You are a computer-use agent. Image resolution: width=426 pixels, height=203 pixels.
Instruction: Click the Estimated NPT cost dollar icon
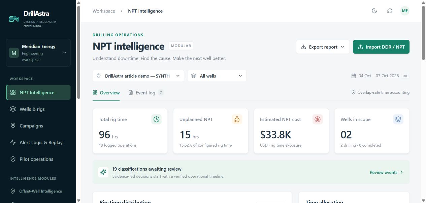click(x=318, y=119)
